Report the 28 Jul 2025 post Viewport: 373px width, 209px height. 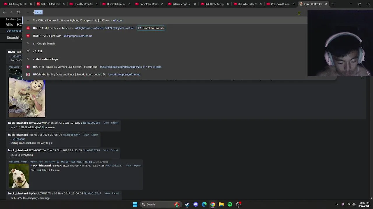[x=115, y=123]
